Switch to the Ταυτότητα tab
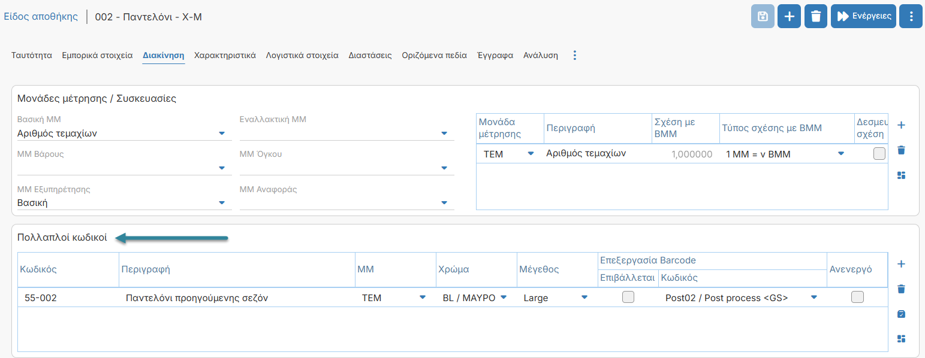The image size is (925, 358). pyautogui.click(x=32, y=55)
